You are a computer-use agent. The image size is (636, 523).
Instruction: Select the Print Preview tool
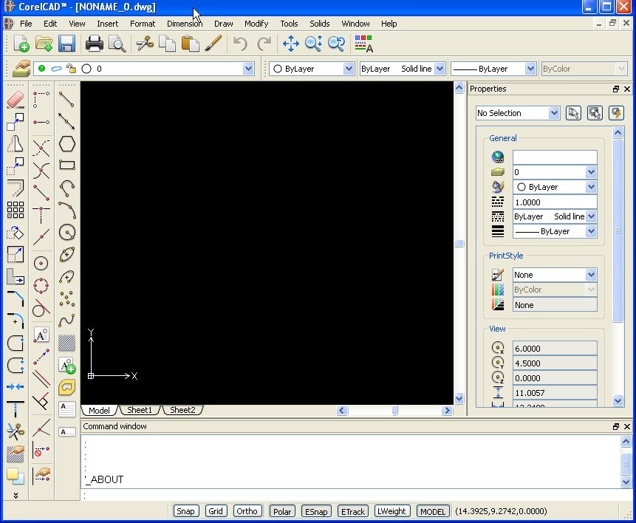coord(118,44)
